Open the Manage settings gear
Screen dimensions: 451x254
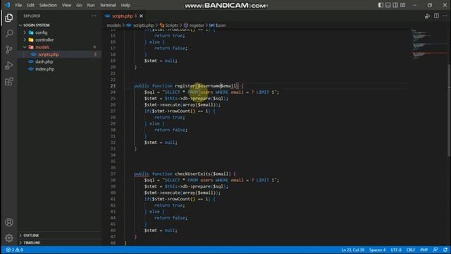(x=9, y=238)
